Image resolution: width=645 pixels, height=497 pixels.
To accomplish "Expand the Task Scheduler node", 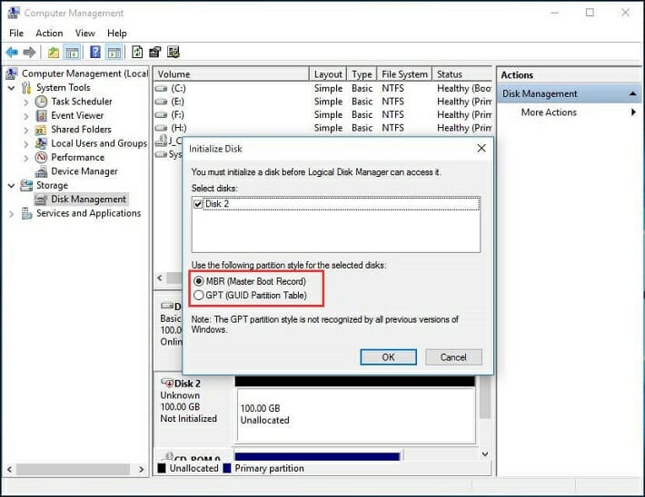I will pos(26,102).
